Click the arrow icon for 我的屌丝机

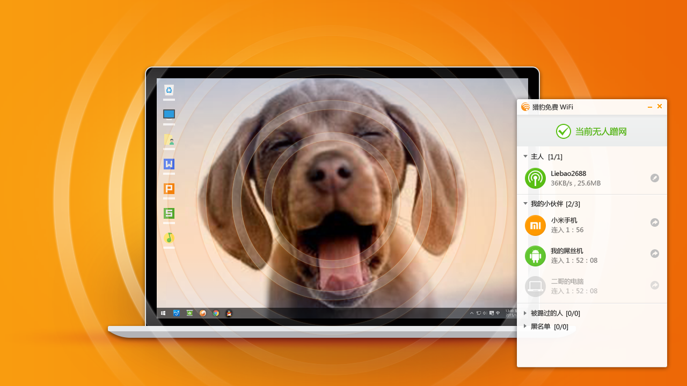point(655,254)
